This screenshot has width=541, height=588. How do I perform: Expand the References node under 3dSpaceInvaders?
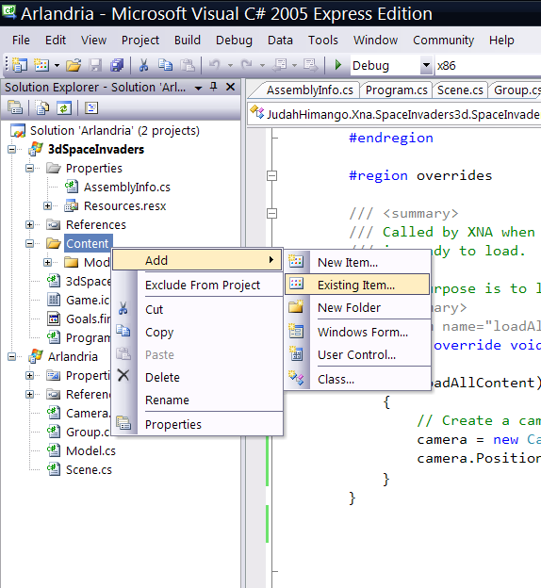click(x=29, y=224)
